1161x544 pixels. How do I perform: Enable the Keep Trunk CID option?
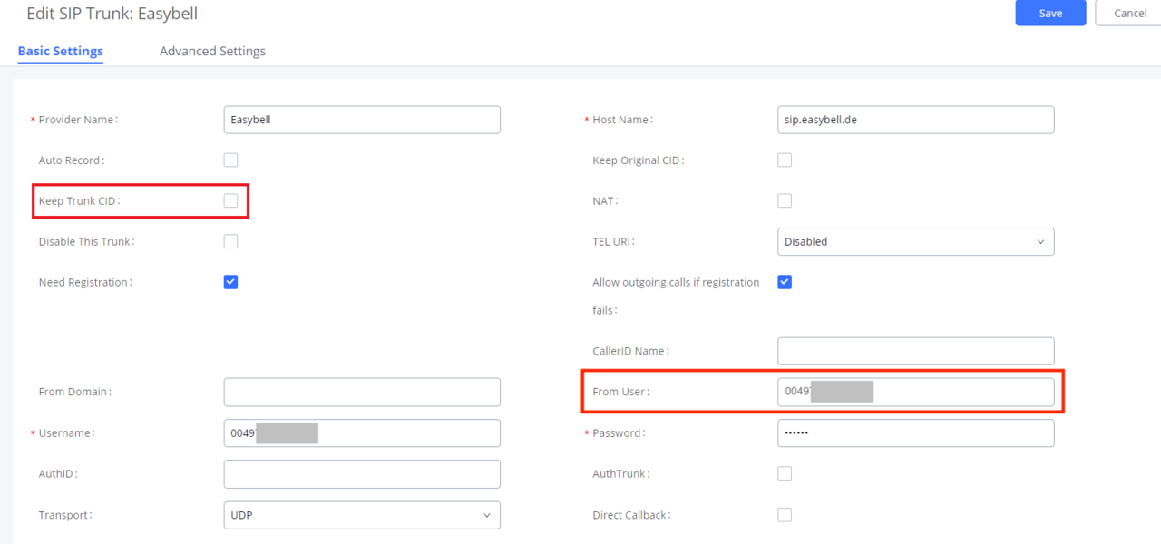pos(230,200)
